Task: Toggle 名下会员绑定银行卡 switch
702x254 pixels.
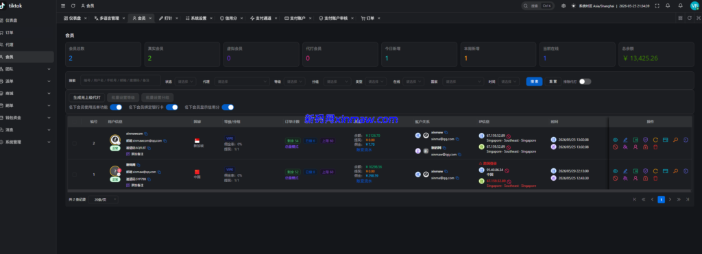Action: tap(172, 107)
